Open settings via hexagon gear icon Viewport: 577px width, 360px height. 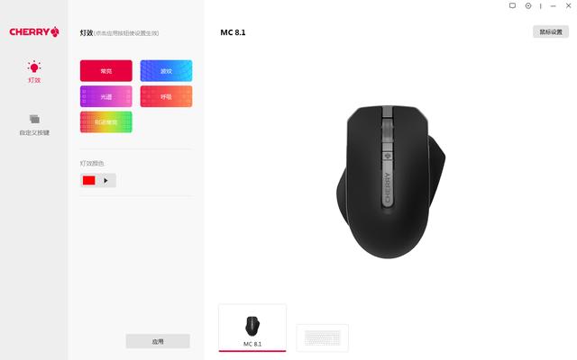[528, 5]
